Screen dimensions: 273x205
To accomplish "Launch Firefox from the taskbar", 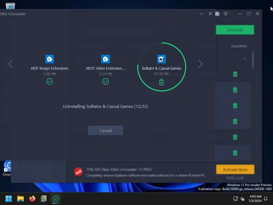I will pos(32,199).
